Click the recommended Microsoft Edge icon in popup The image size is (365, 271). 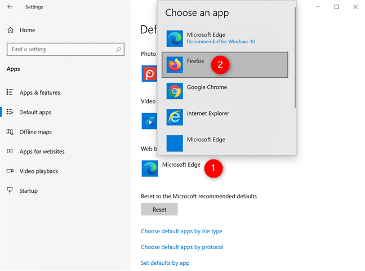click(x=175, y=38)
